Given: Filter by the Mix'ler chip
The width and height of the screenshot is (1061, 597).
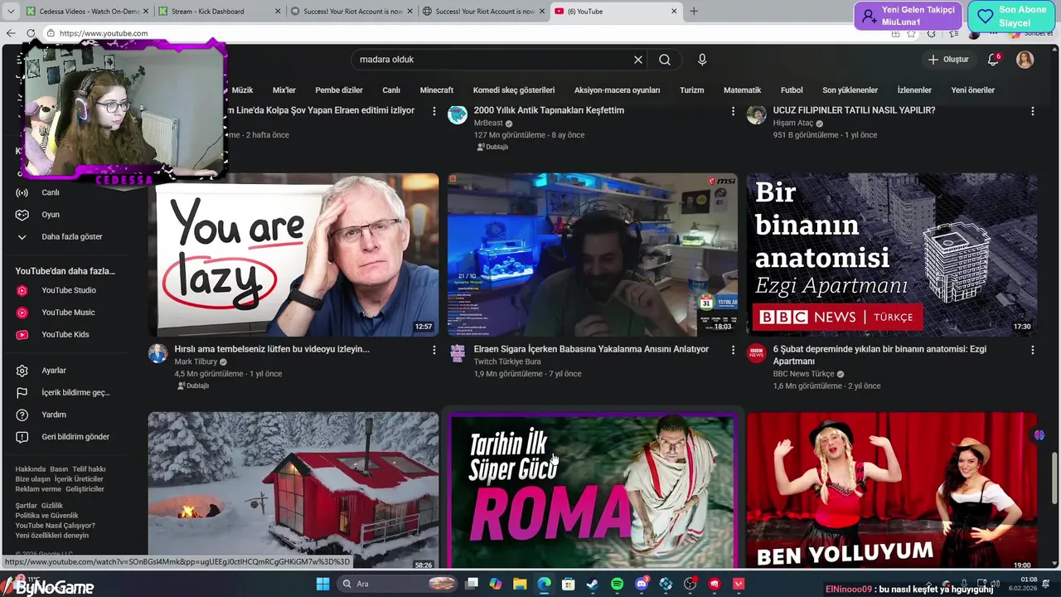Looking at the screenshot, I should coord(284,90).
